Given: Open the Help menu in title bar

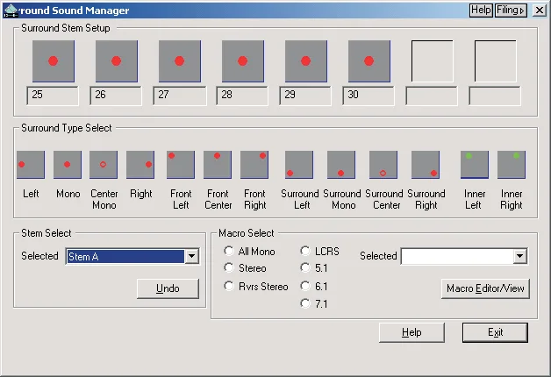Looking at the screenshot, I should click(x=481, y=11).
